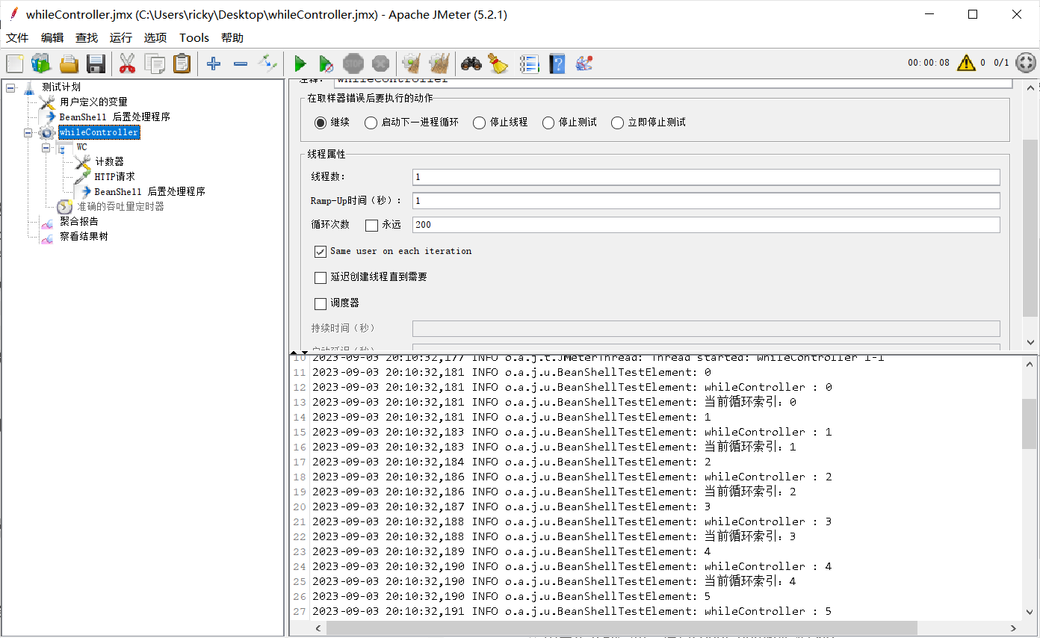Open the 选项 menu
The width and height of the screenshot is (1040, 638).
click(x=155, y=37)
